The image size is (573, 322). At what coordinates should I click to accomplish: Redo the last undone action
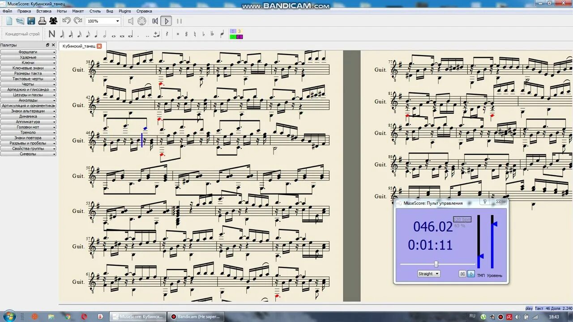click(x=78, y=21)
